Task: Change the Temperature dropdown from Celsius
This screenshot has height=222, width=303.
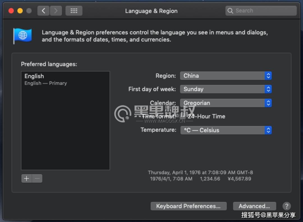Action: (x=226, y=130)
